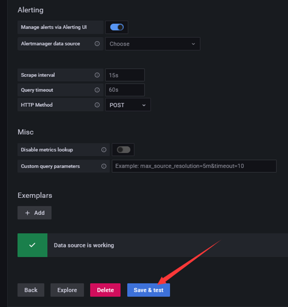288x307 pixels.
Task: Focus the Query timeout input field
Action: click(125, 90)
